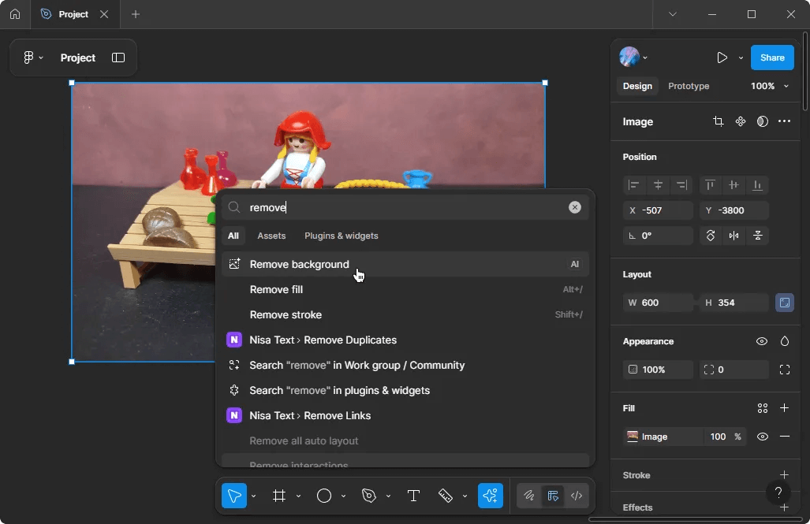Add a new tab with plus
The width and height of the screenshot is (810, 524).
tap(136, 14)
